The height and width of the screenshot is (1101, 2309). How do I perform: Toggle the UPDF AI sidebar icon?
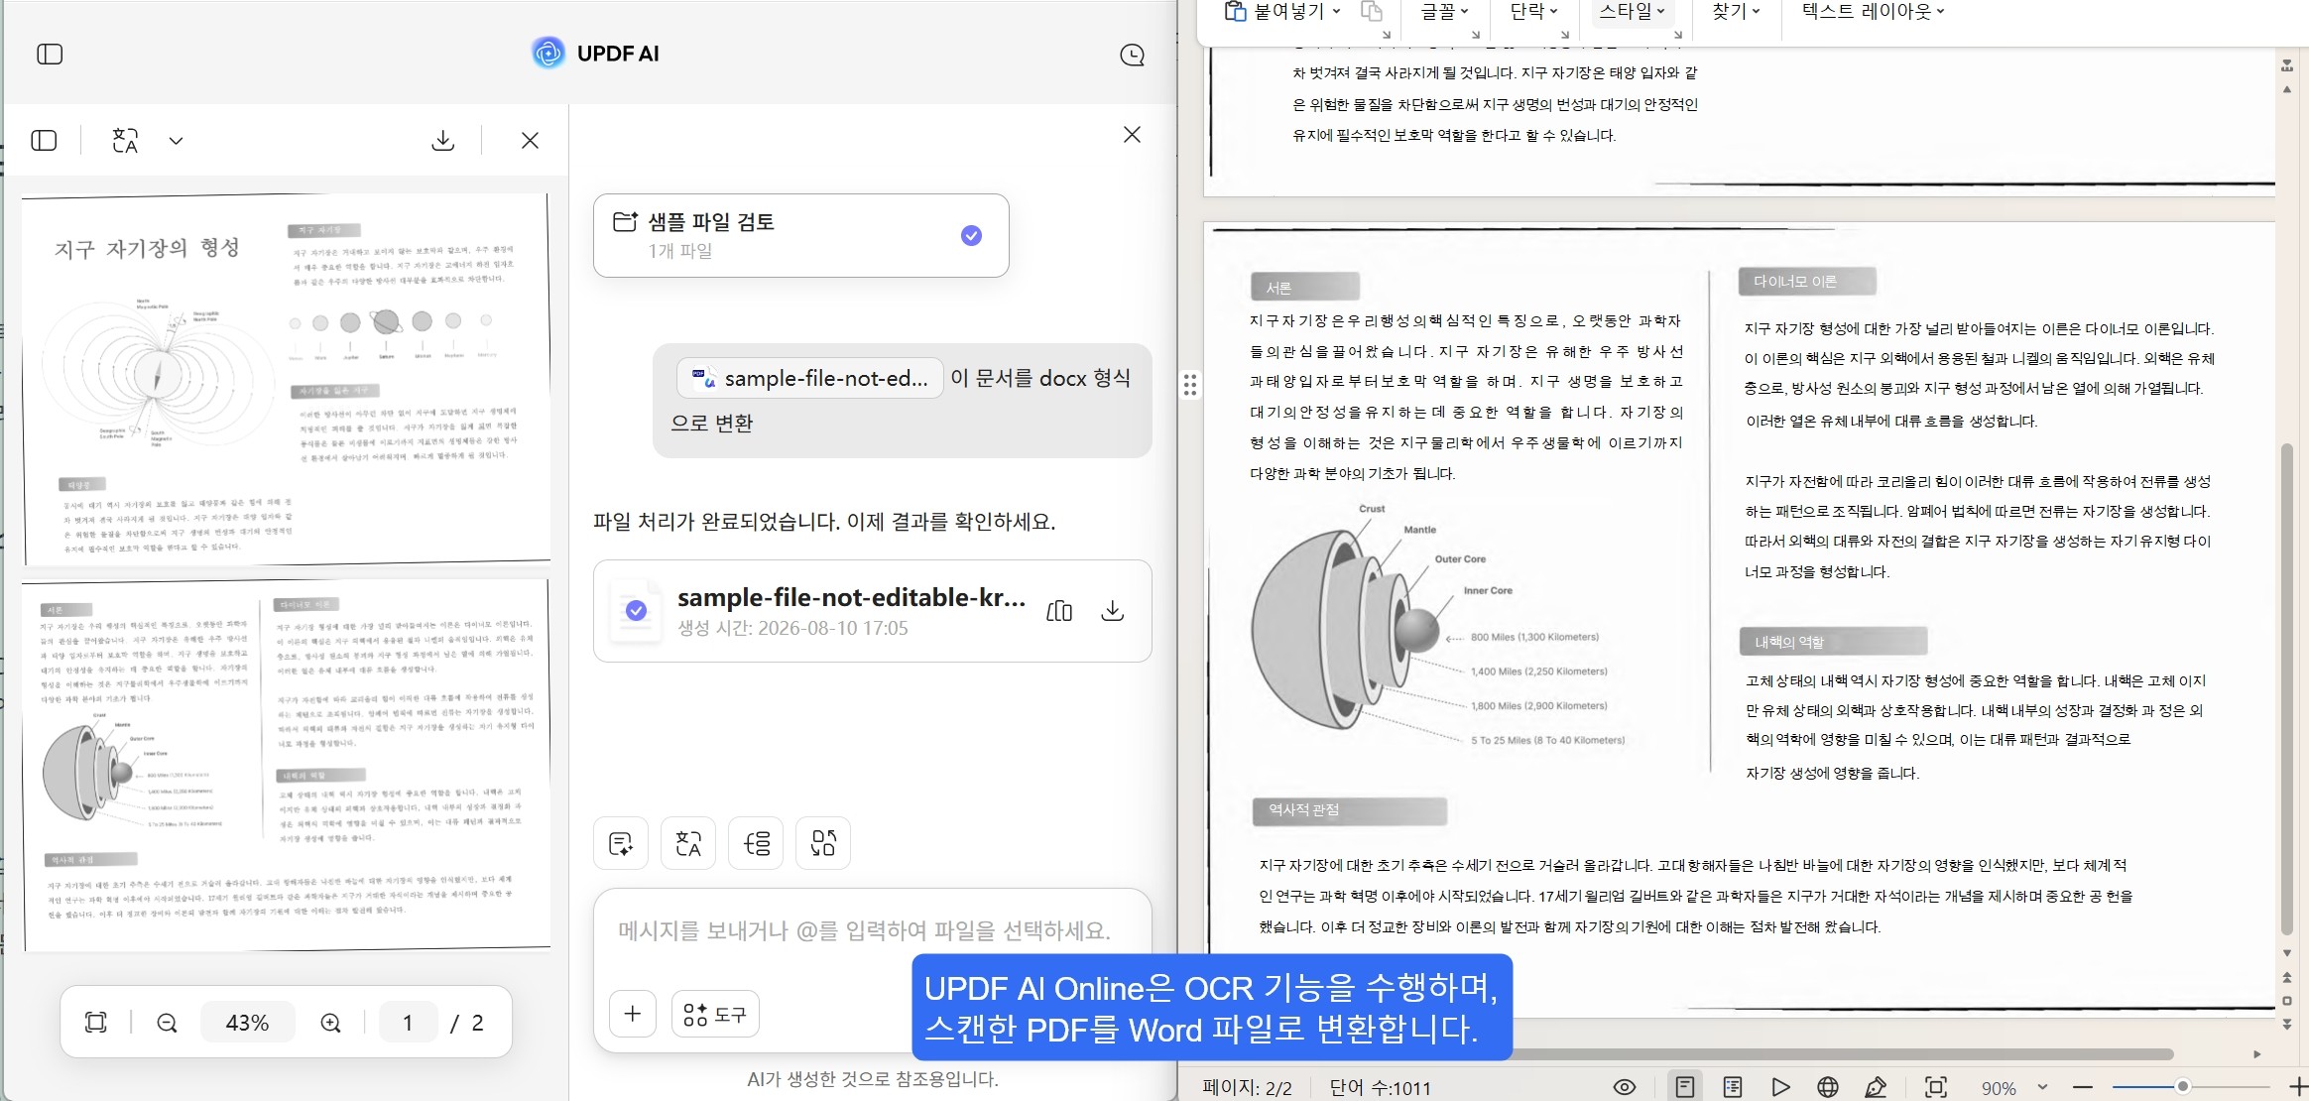point(50,54)
